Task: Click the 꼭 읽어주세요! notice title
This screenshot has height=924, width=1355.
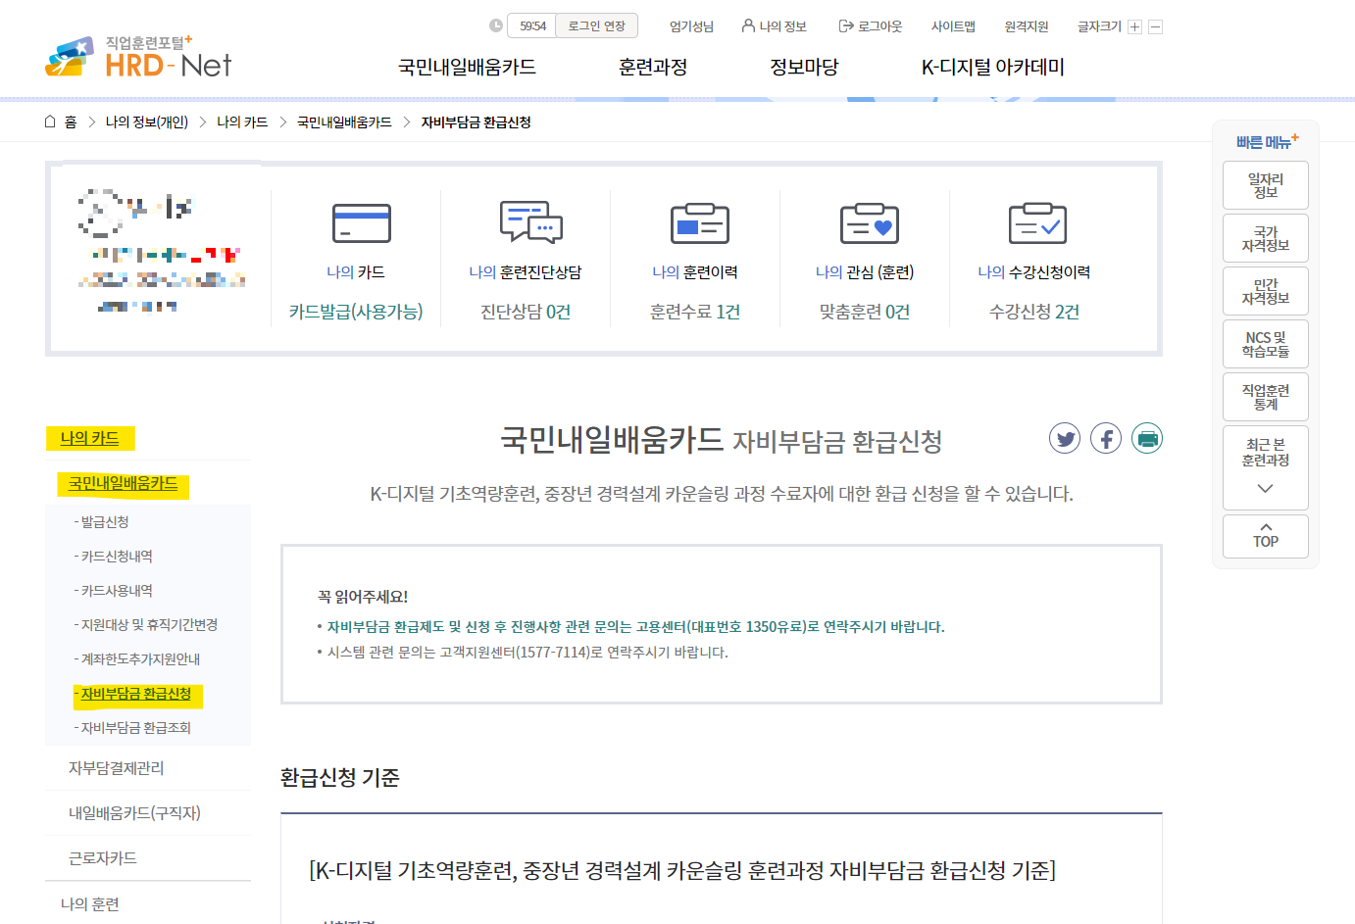Action: (x=363, y=597)
